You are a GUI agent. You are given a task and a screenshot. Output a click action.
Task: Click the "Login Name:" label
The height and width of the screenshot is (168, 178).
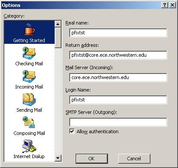78,90
